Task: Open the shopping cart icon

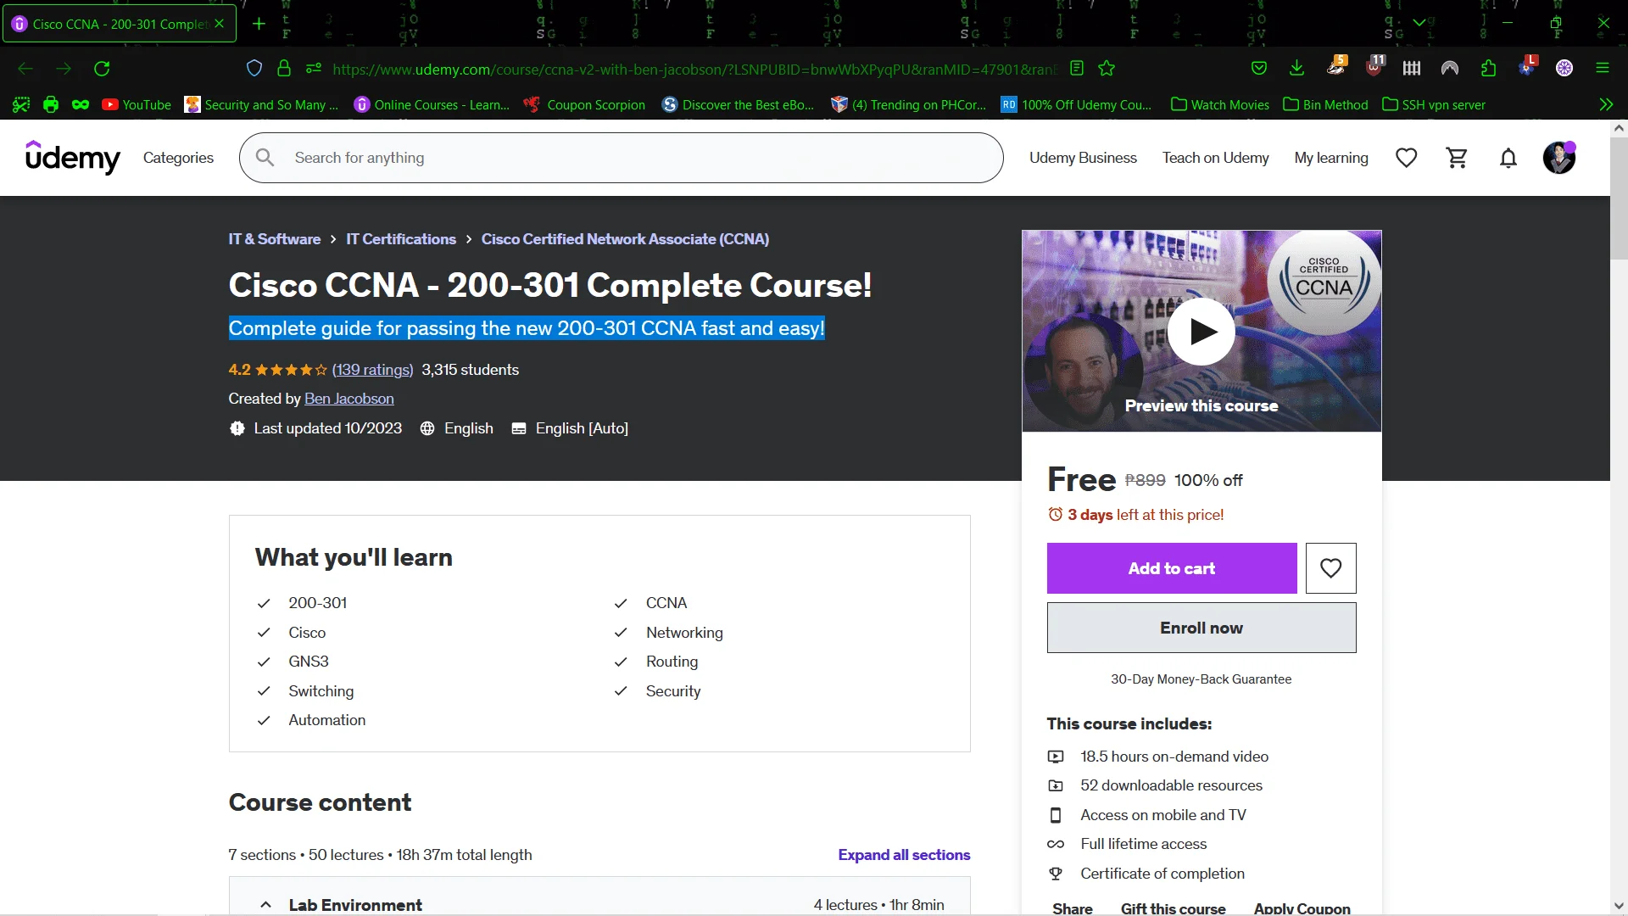Action: pyautogui.click(x=1457, y=158)
